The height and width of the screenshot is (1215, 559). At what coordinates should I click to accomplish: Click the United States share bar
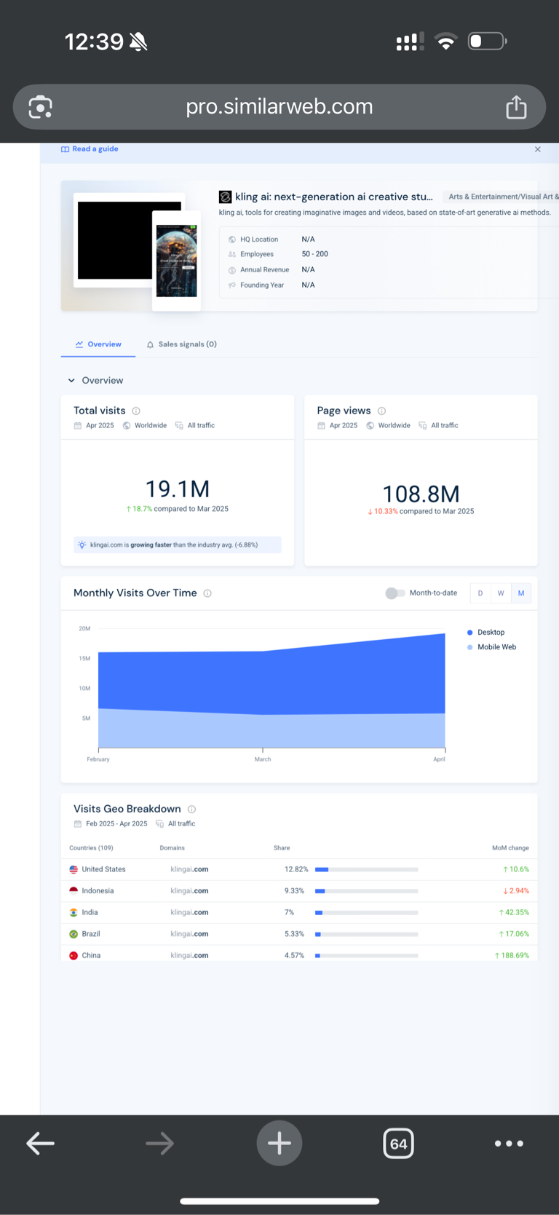coord(367,869)
